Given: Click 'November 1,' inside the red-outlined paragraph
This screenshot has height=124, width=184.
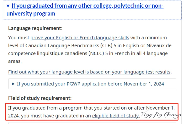Looking at the screenshot, I should pos(160,108).
